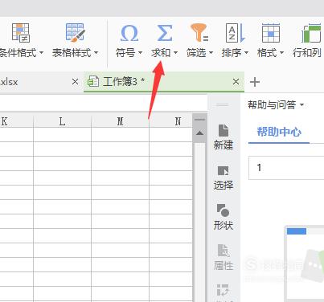
Task: Select column N header
Action: pos(171,121)
